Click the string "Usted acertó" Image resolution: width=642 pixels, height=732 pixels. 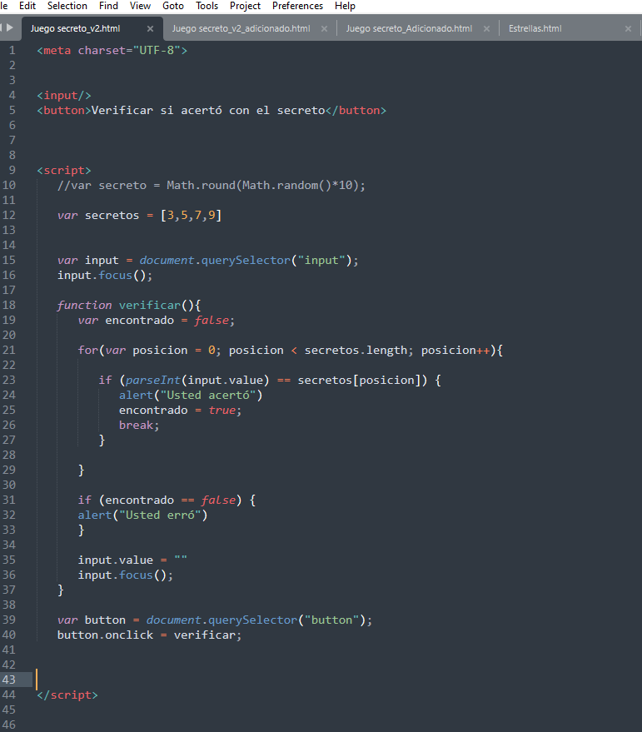point(208,396)
